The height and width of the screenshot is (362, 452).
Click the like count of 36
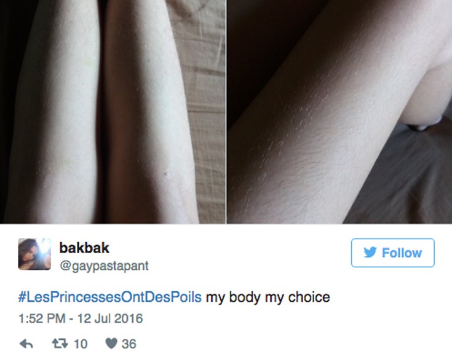129,344
